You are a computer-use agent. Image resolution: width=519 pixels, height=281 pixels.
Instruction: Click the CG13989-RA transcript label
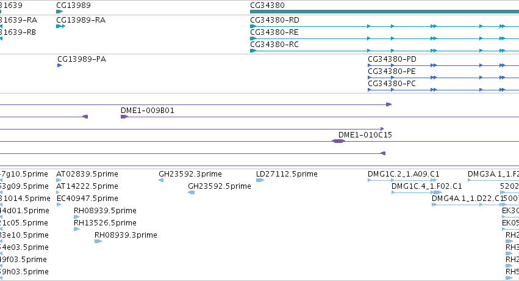[81, 20]
